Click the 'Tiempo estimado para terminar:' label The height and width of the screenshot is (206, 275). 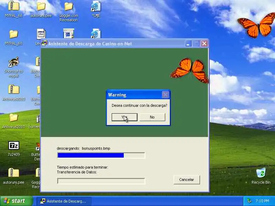click(82, 167)
